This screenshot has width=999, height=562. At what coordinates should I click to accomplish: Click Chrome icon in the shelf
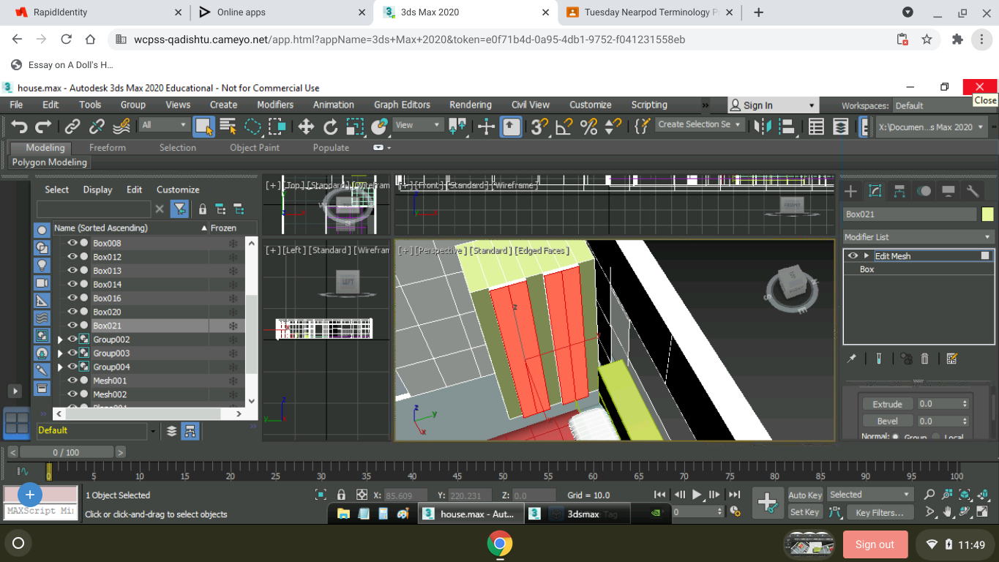pyautogui.click(x=500, y=544)
